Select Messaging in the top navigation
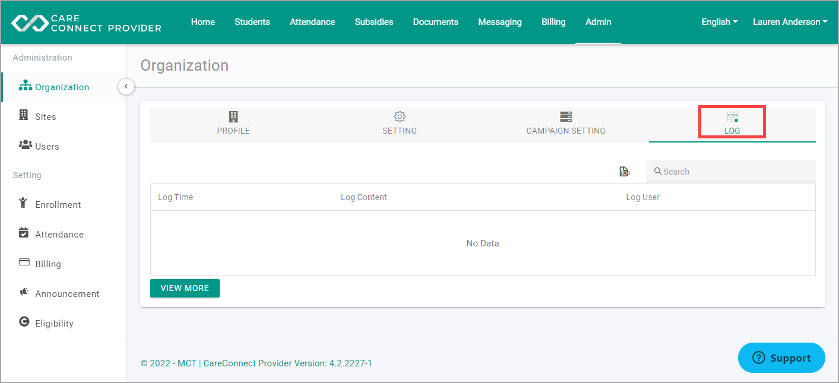 pos(499,21)
